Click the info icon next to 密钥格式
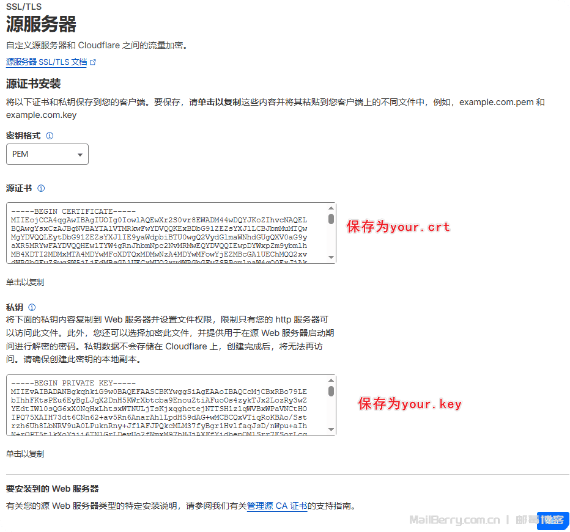570x532 pixels. click(x=50, y=136)
